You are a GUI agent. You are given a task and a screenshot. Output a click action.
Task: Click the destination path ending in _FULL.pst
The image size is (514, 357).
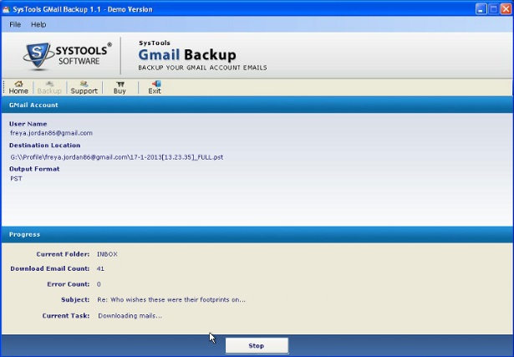click(x=117, y=157)
